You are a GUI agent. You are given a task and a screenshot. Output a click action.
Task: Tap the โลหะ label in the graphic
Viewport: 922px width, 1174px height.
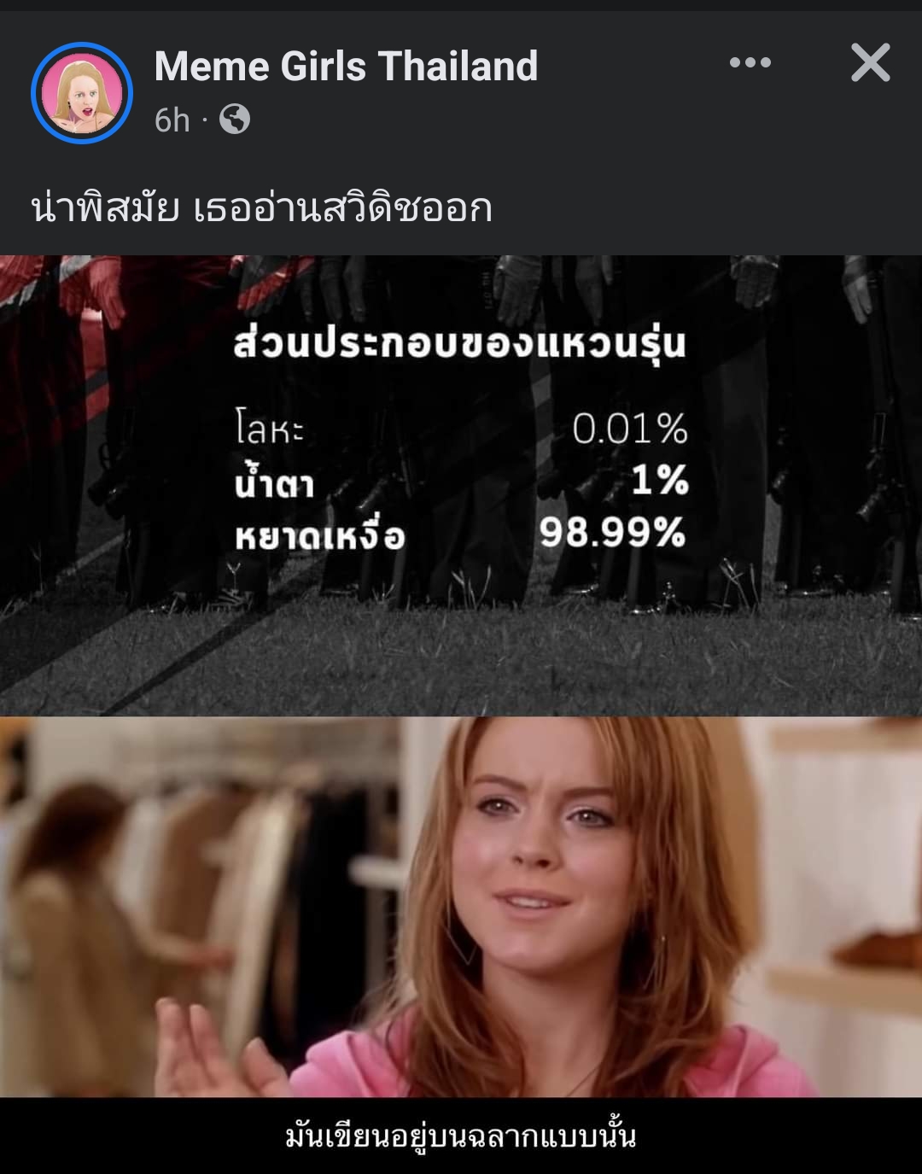269,427
